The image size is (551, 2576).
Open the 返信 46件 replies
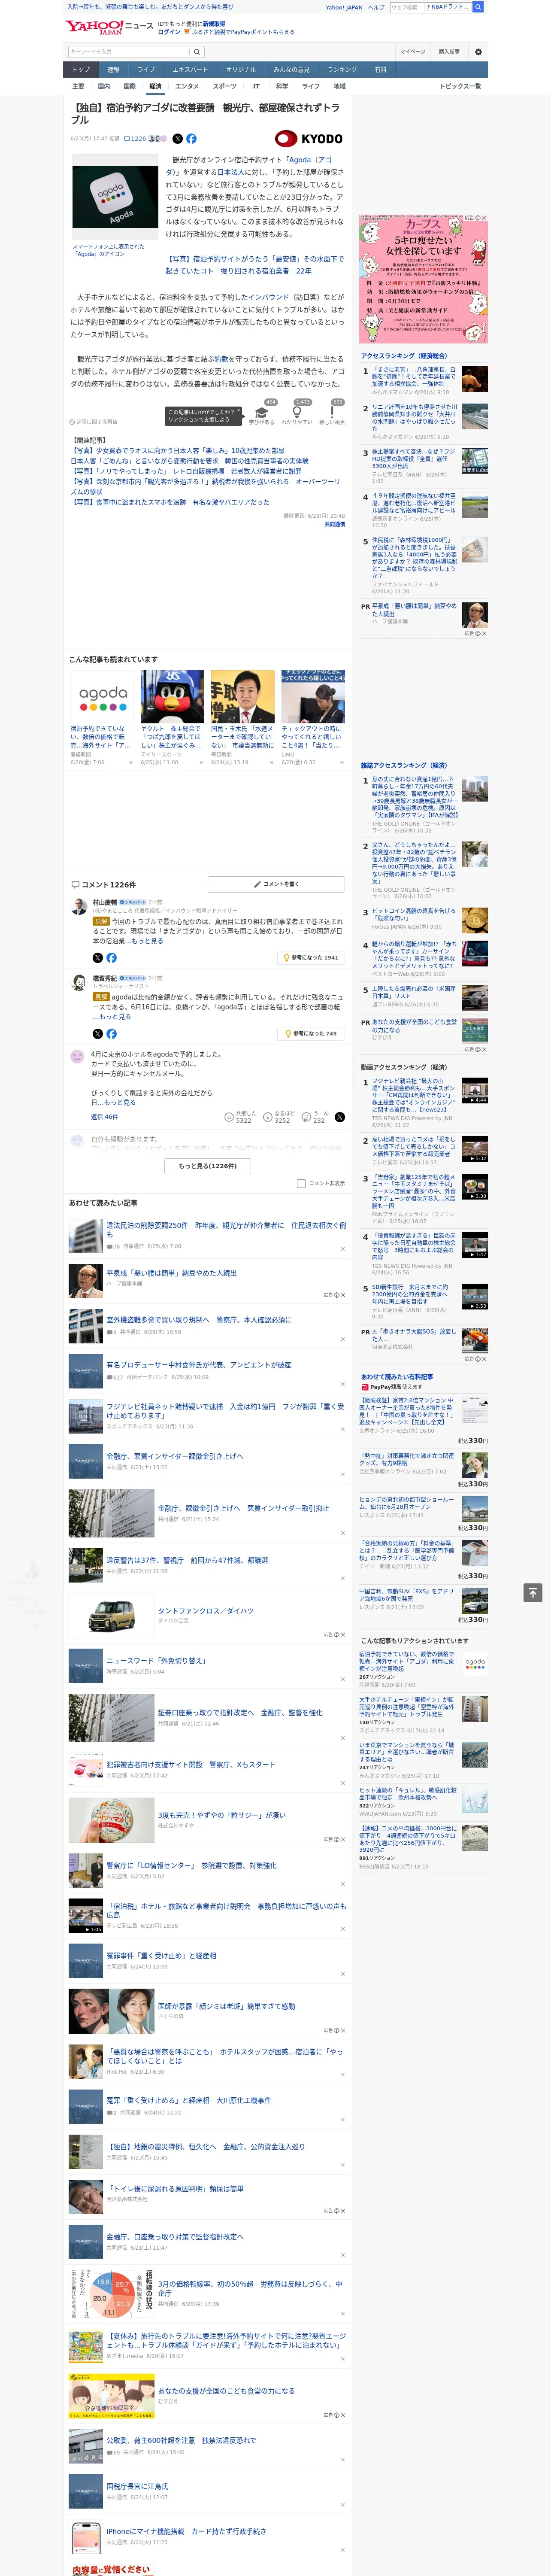click(104, 1117)
